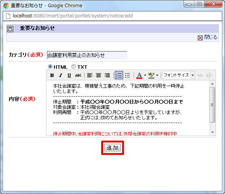Click the editor vertical scrollbar thumb

point(213,105)
